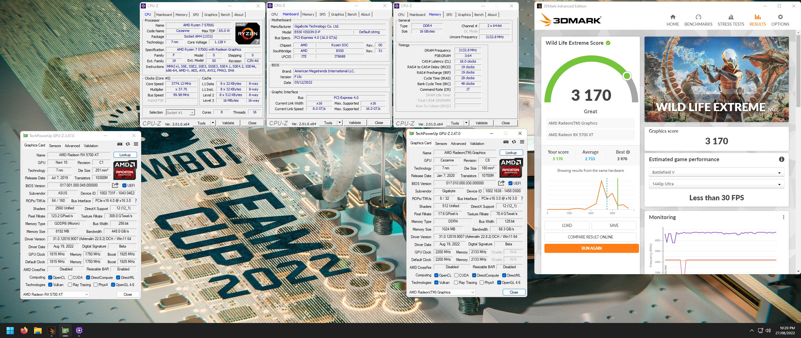Screen dimensions: 801x338
Task: Click Validate in CPU-Z Mainboard window
Action: click(355, 123)
